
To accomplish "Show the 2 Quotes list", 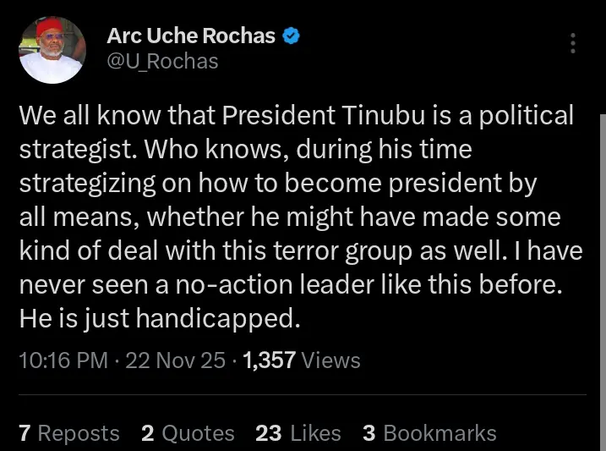I will pos(188,433).
